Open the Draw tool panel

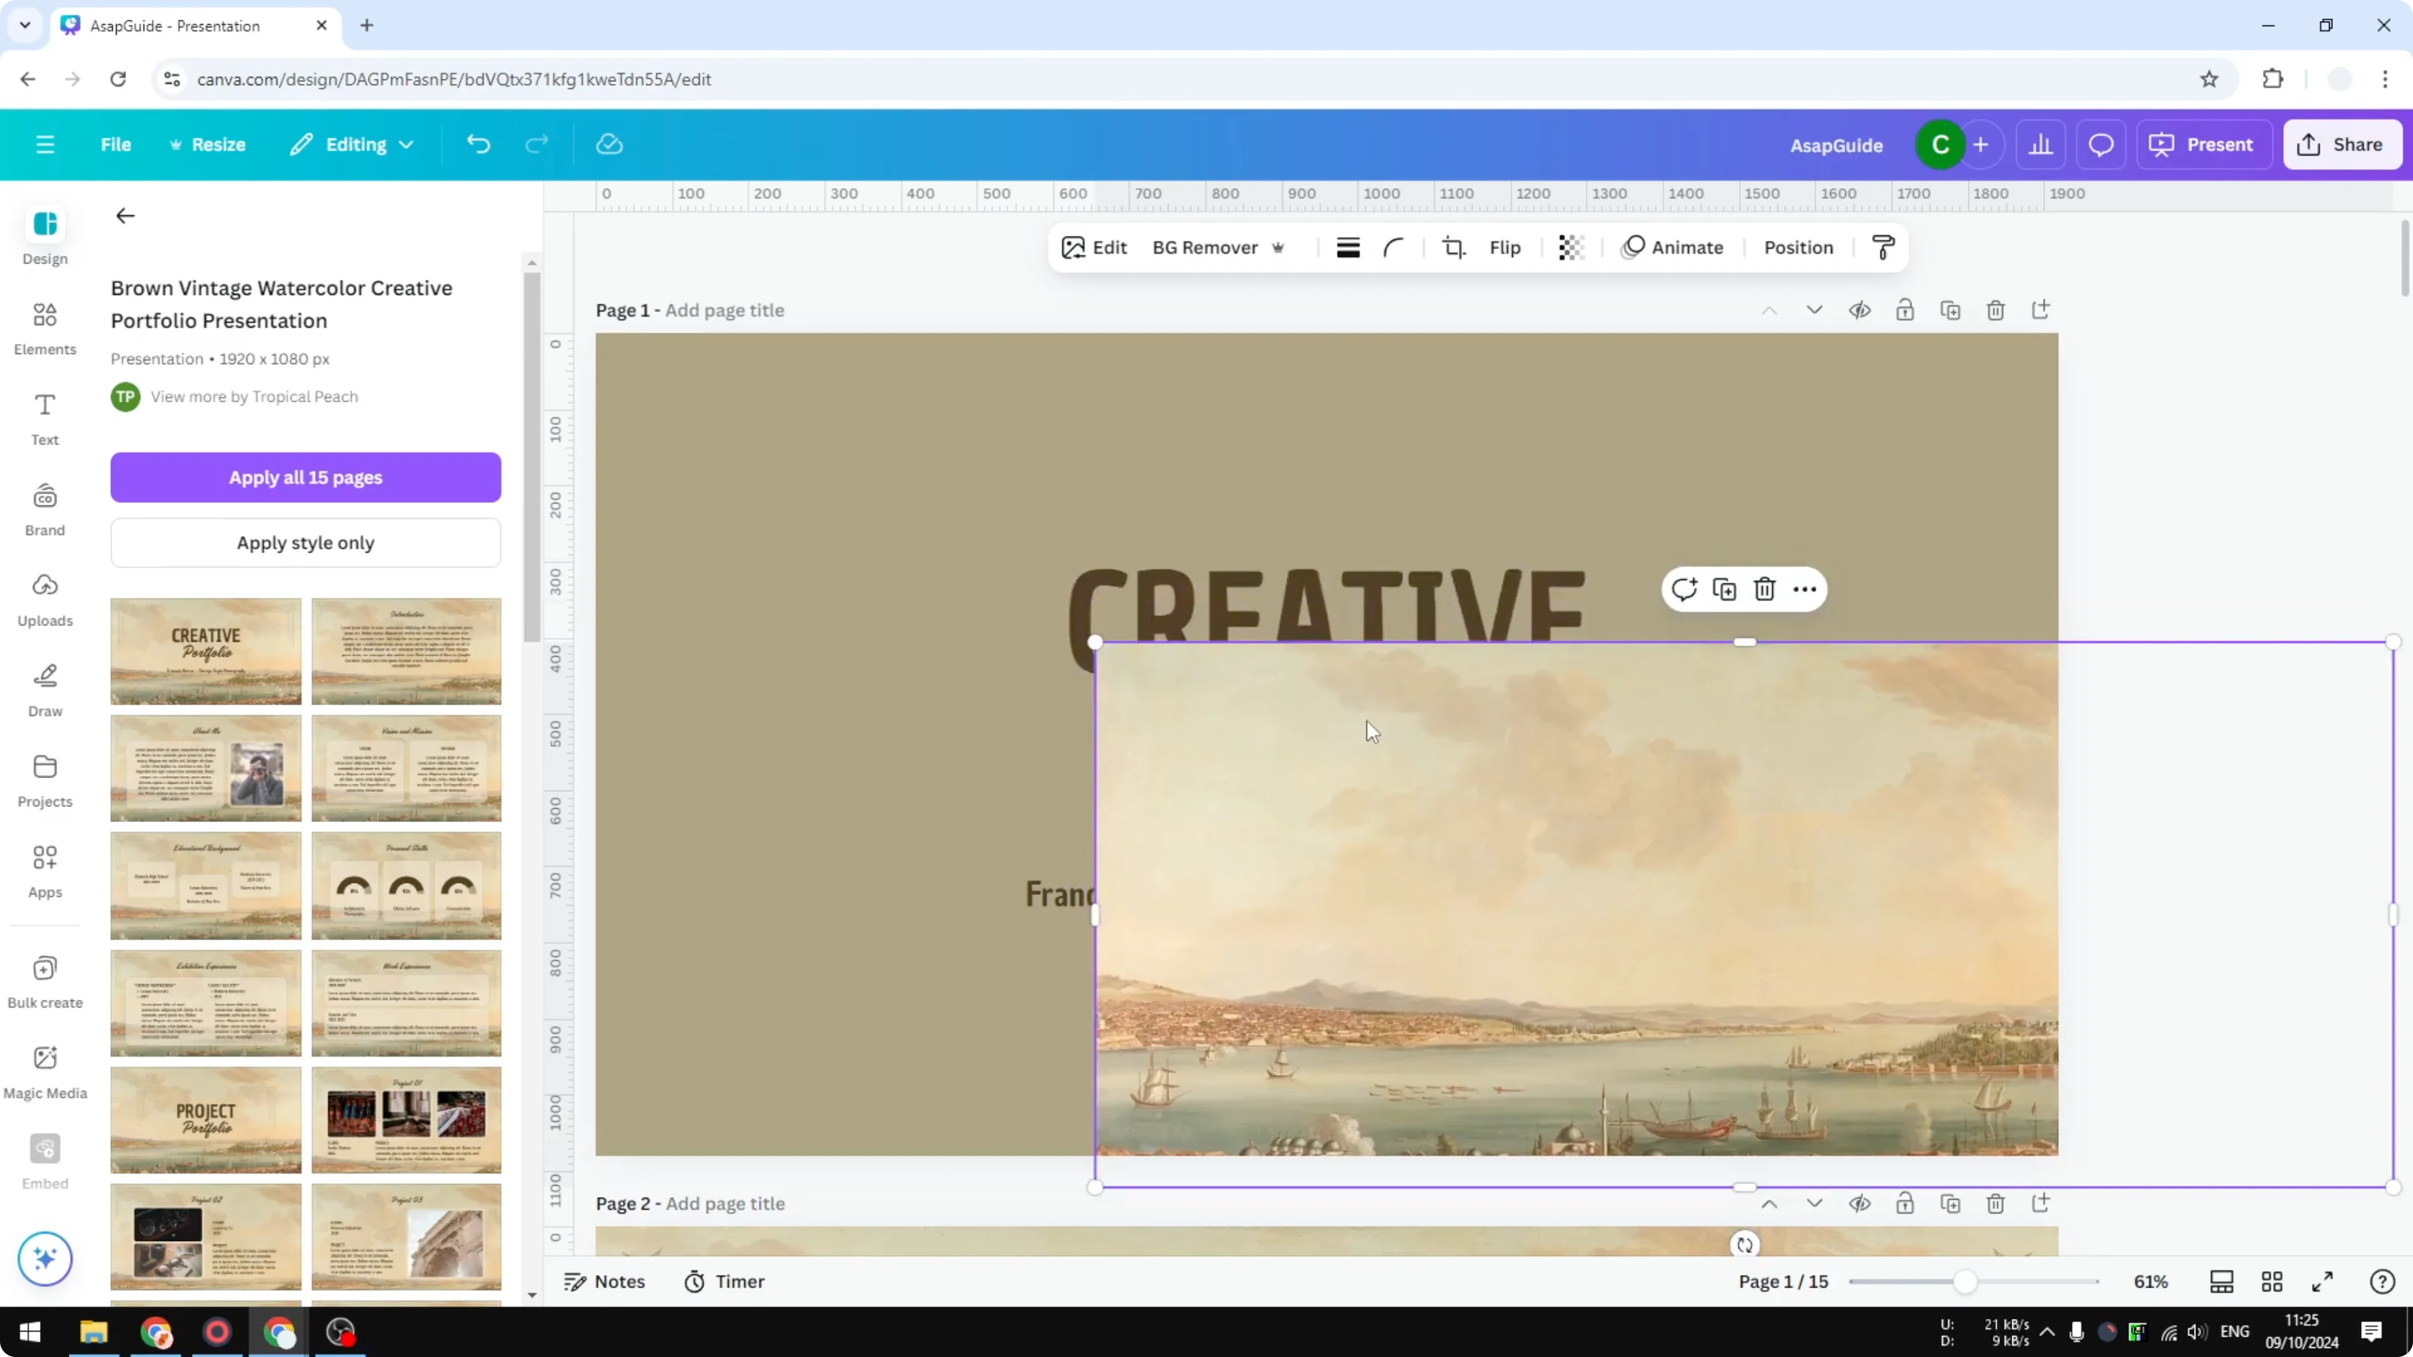[x=45, y=691]
